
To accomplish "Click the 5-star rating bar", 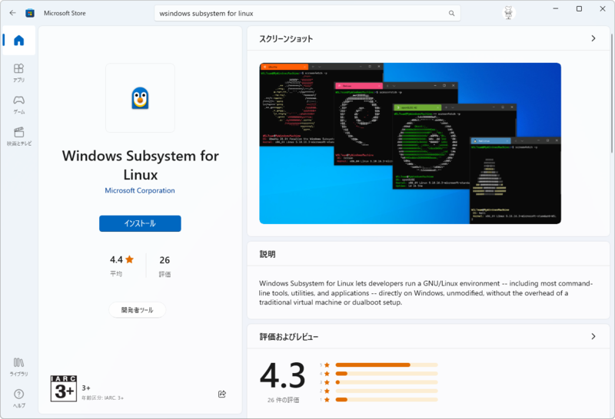I will tap(387, 365).
